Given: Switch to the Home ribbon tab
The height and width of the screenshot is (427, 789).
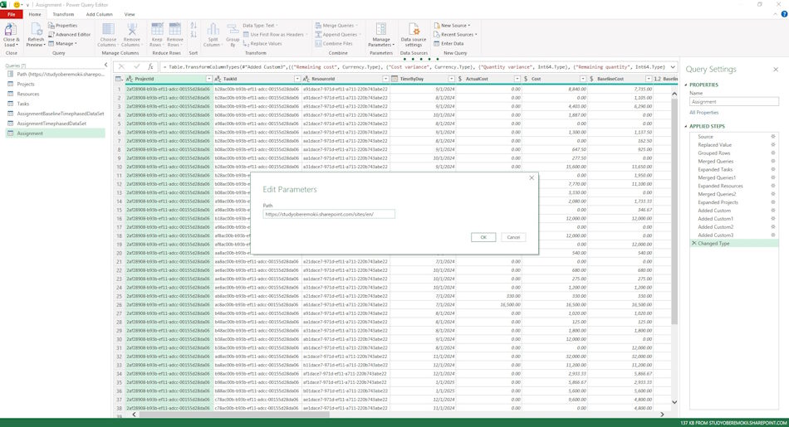Looking at the screenshot, I should point(35,15).
